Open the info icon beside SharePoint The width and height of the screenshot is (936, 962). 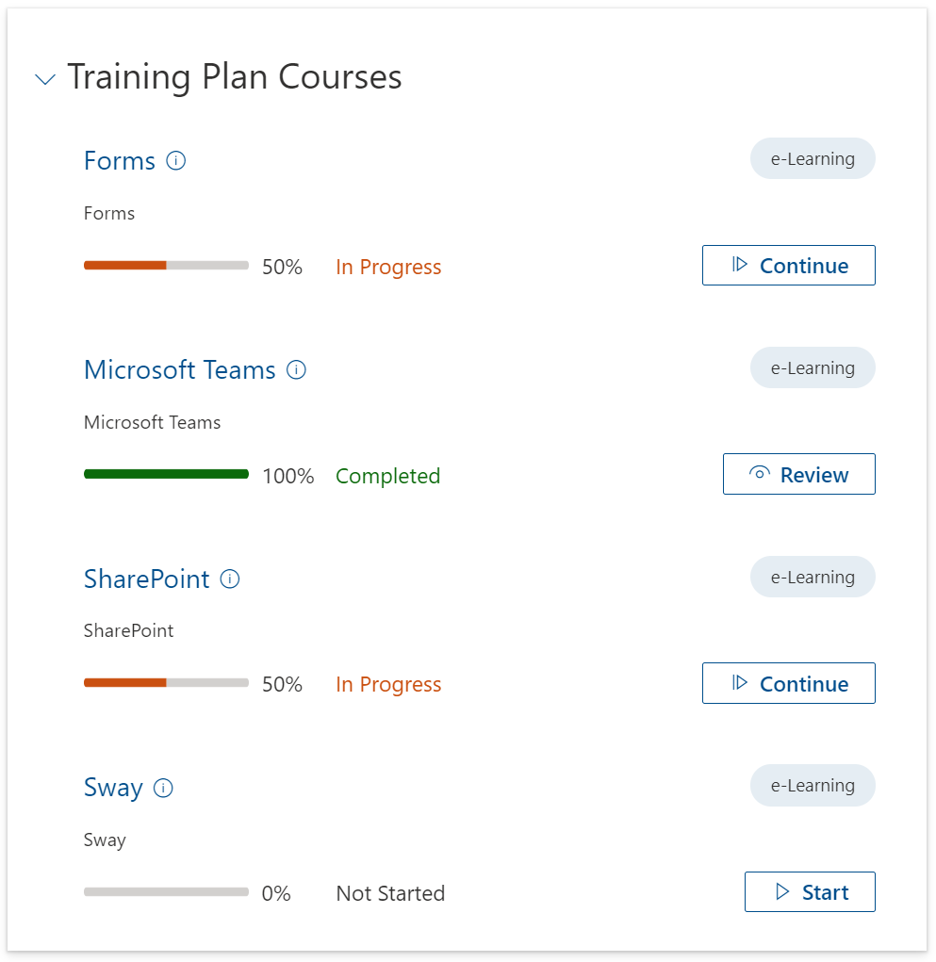pos(230,579)
